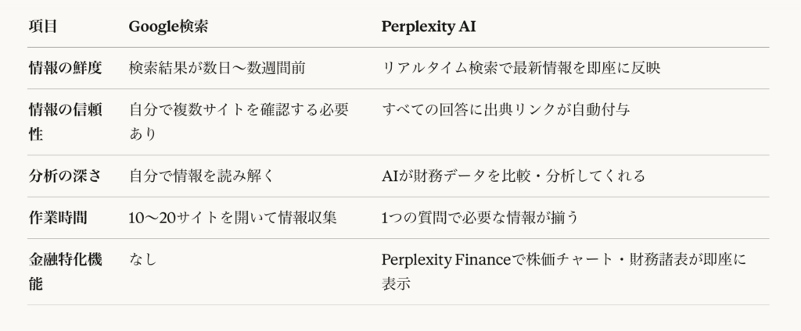Click the '検索結果が数日〜数週間前' cell
Image resolution: width=801 pixels, height=331 pixels.
(217, 68)
